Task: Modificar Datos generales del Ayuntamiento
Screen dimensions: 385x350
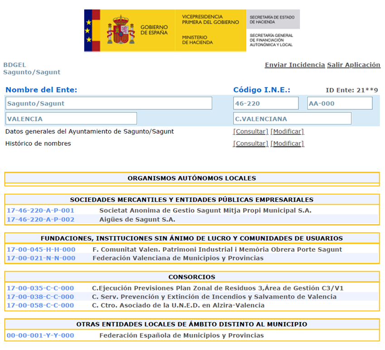Action: click(287, 132)
